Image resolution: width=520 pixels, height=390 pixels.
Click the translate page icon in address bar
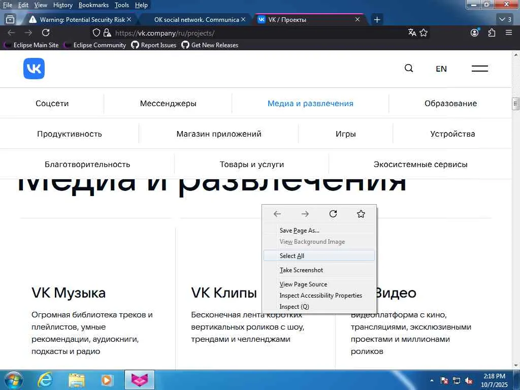pos(412,32)
